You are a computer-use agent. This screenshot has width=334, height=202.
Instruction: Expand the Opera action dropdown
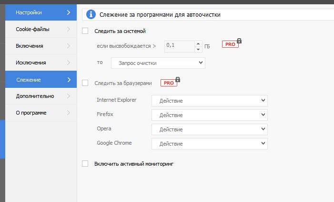[x=209, y=129]
